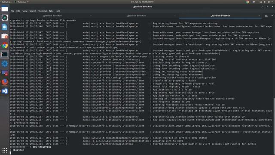
Task: Click 'Resolving eureka endpoints via configuration' text
Action: click(184, 77)
